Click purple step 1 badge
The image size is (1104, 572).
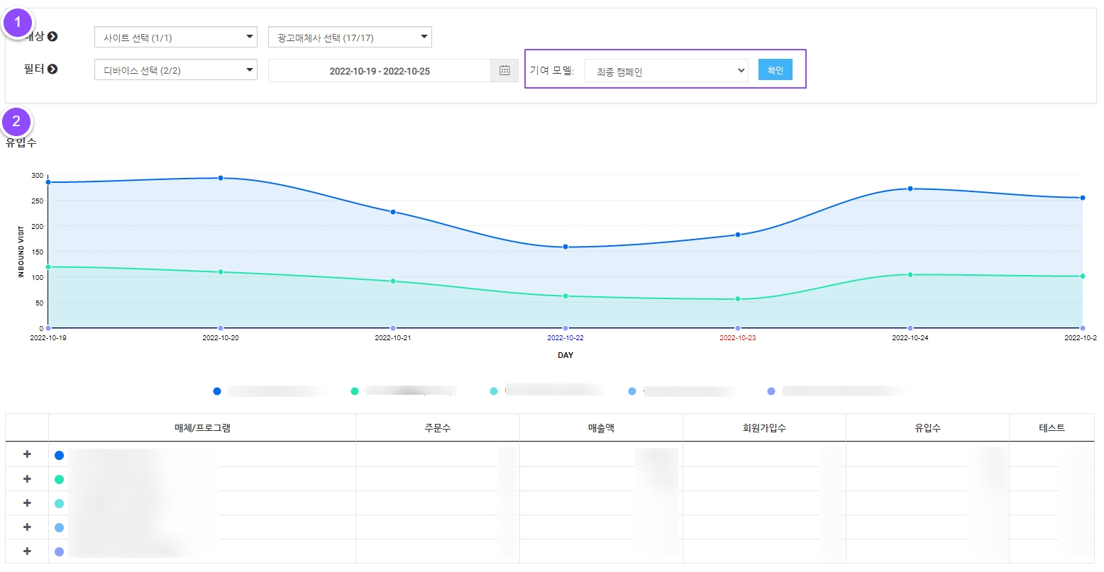coord(18,23)
